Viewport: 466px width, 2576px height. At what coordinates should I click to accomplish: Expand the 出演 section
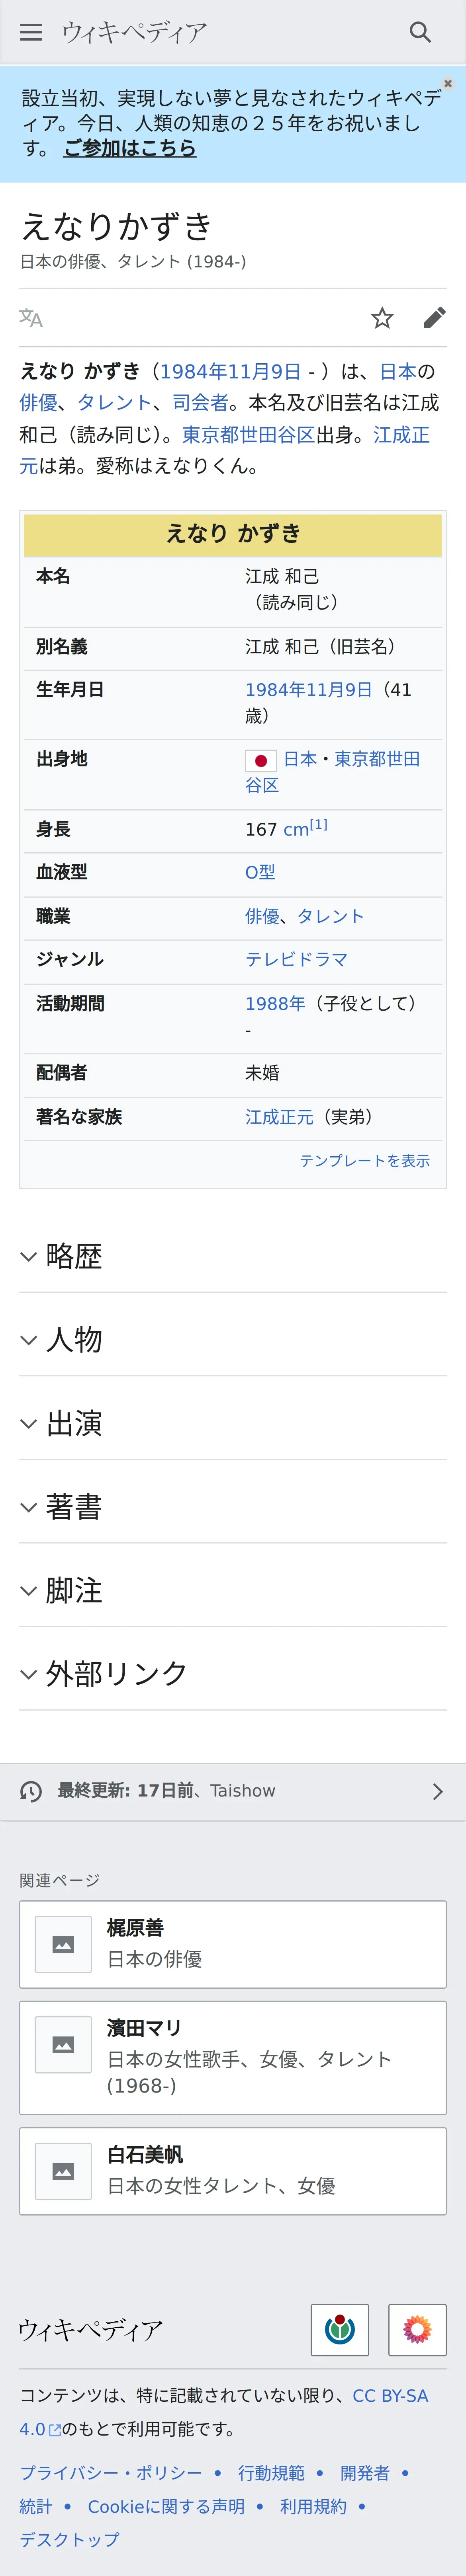[233, 1423]
